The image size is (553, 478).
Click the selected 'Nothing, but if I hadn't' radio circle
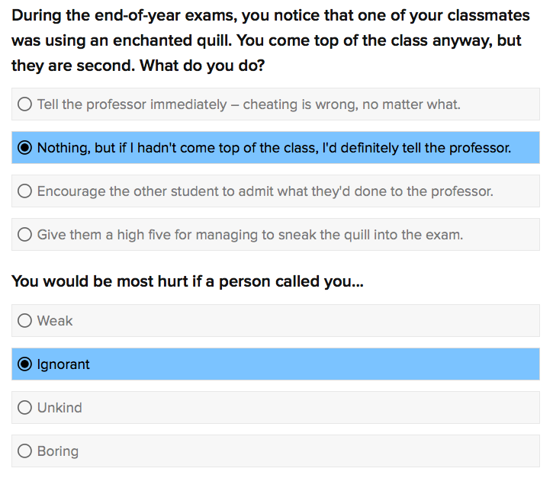tap(24, 148)
